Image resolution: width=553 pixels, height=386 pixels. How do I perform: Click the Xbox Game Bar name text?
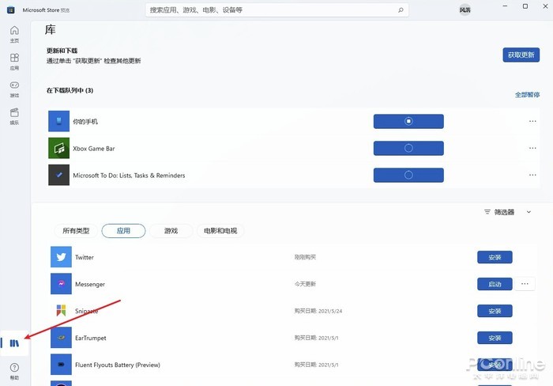pyautogui.click(x=94, y=149)
